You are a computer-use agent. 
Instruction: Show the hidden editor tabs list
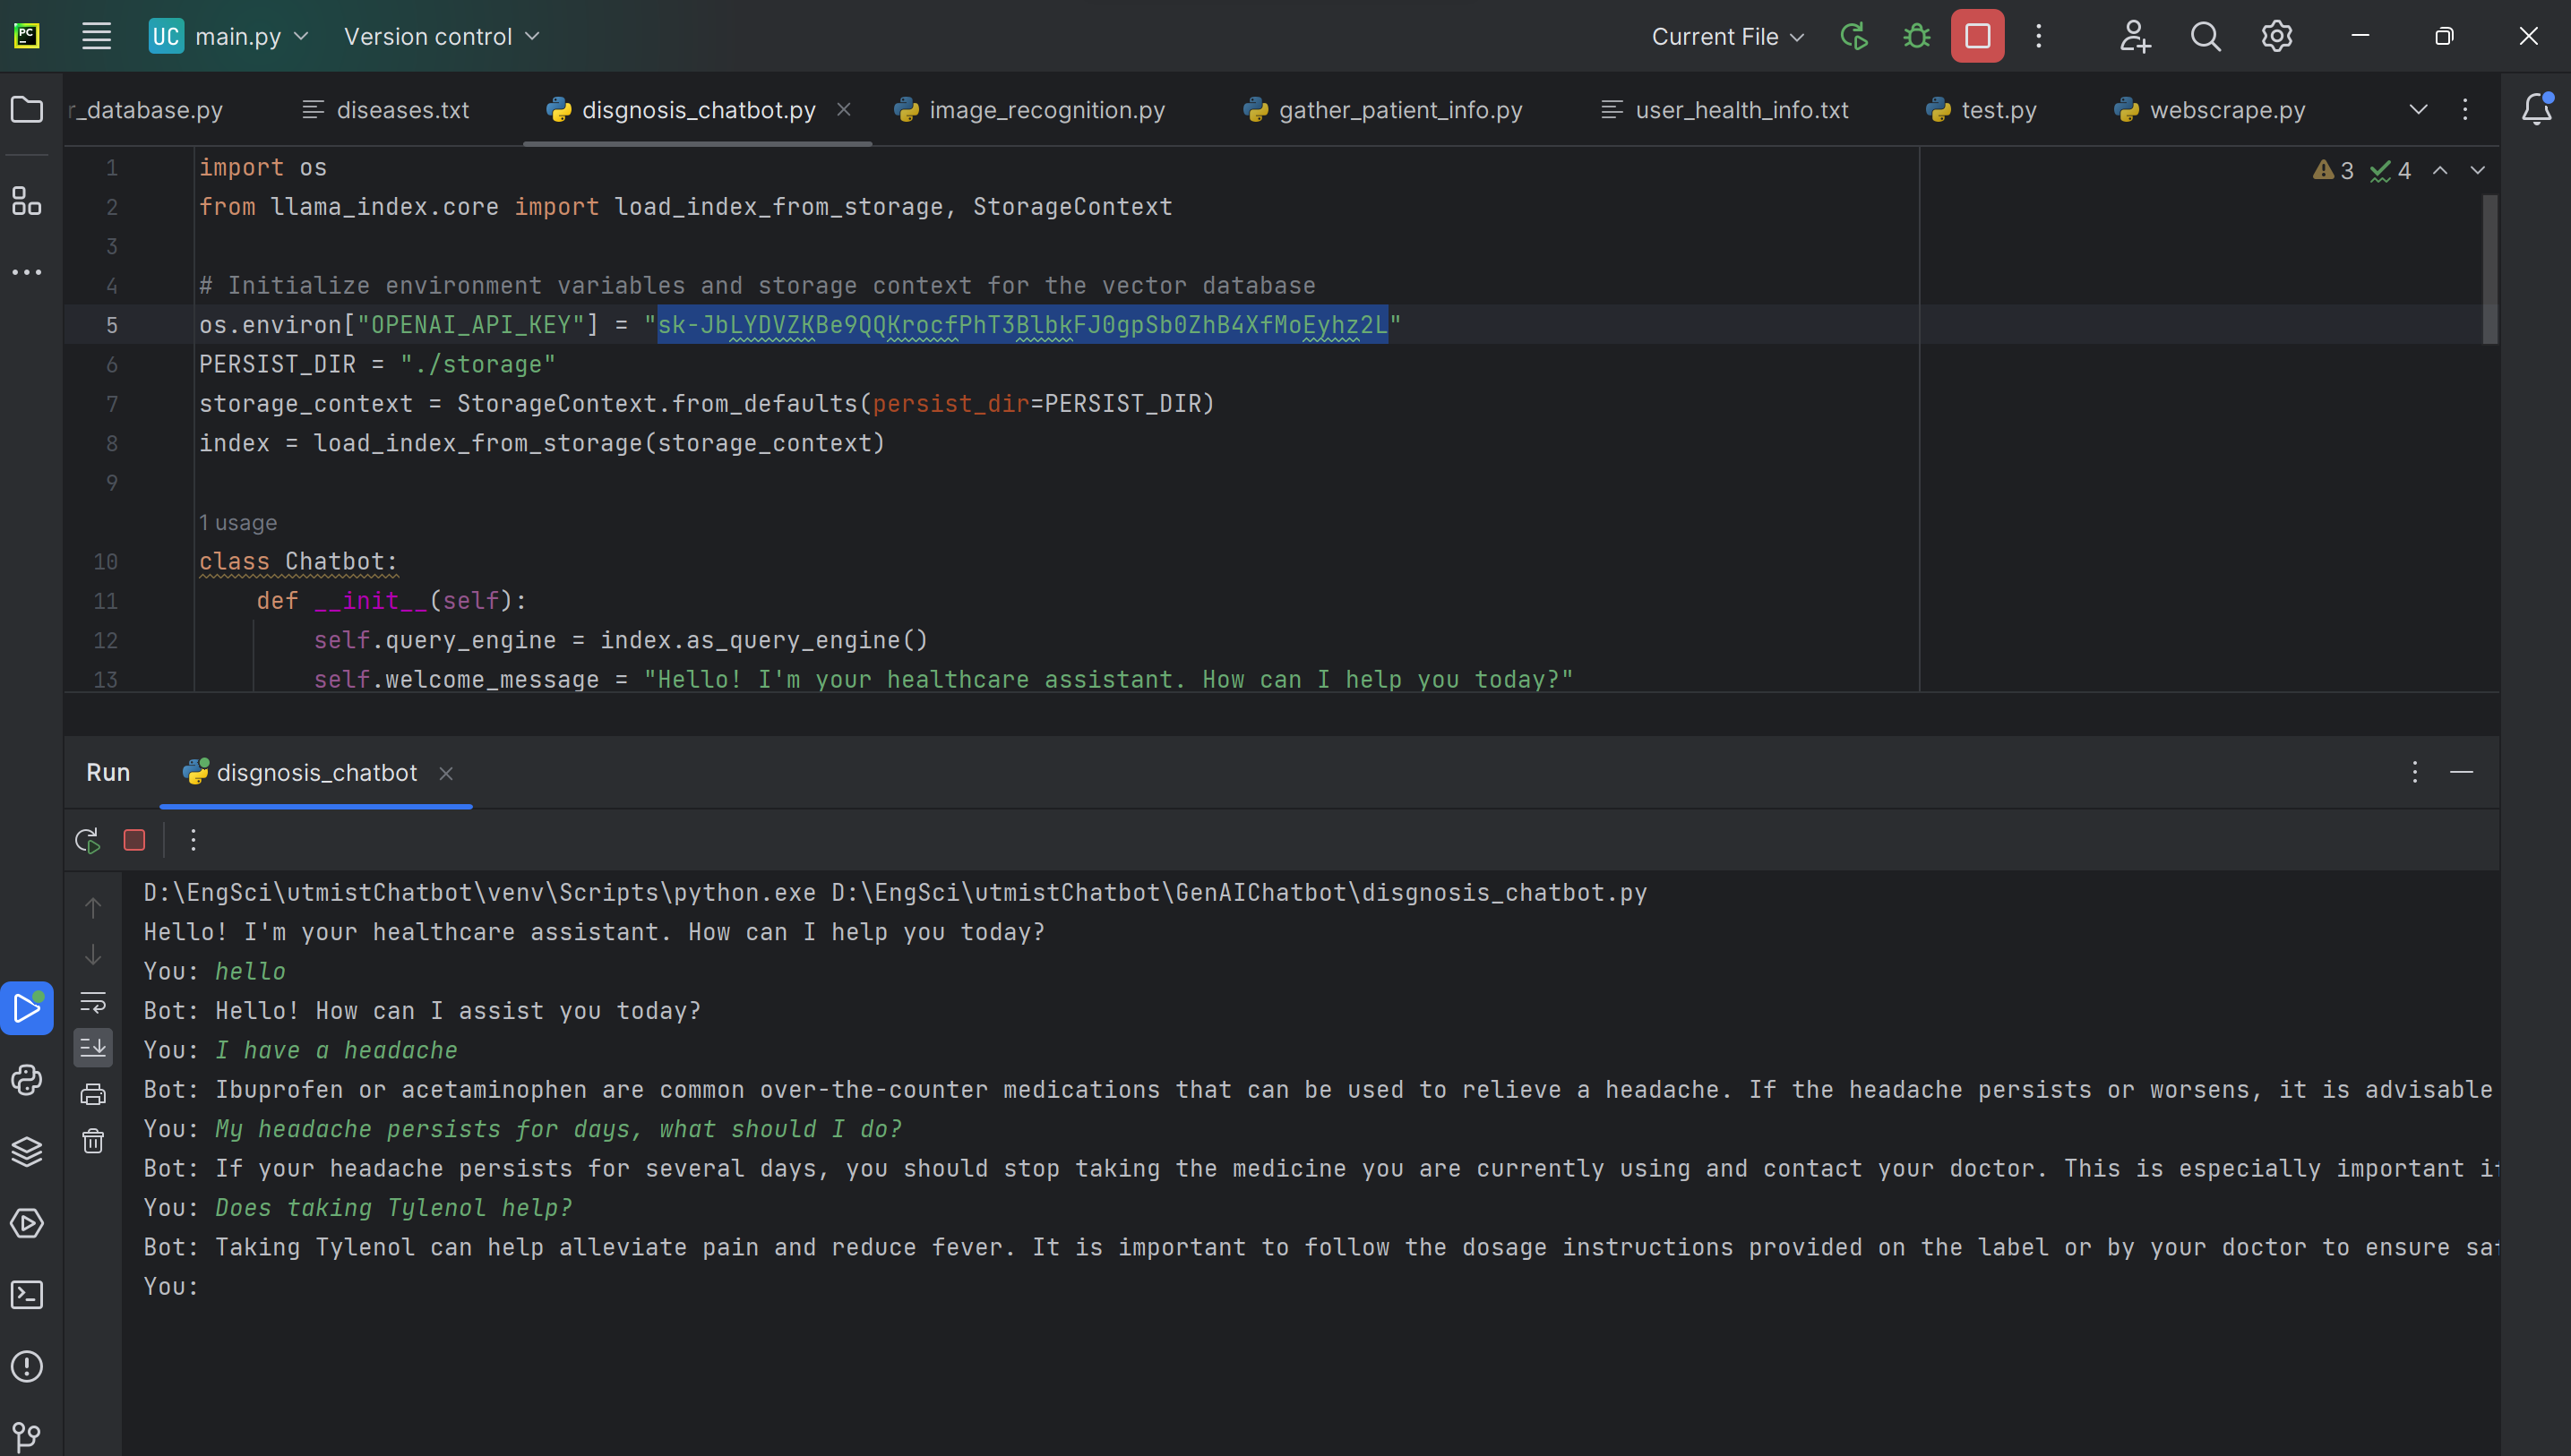coord(2418,110)
